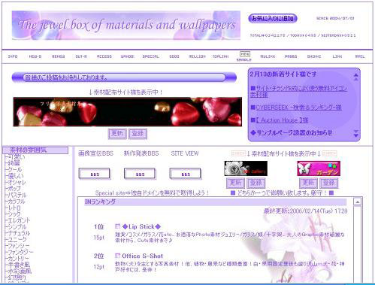Open the INFO navigation item
Viewport: 375px width, 285px height.
(13, 56)
